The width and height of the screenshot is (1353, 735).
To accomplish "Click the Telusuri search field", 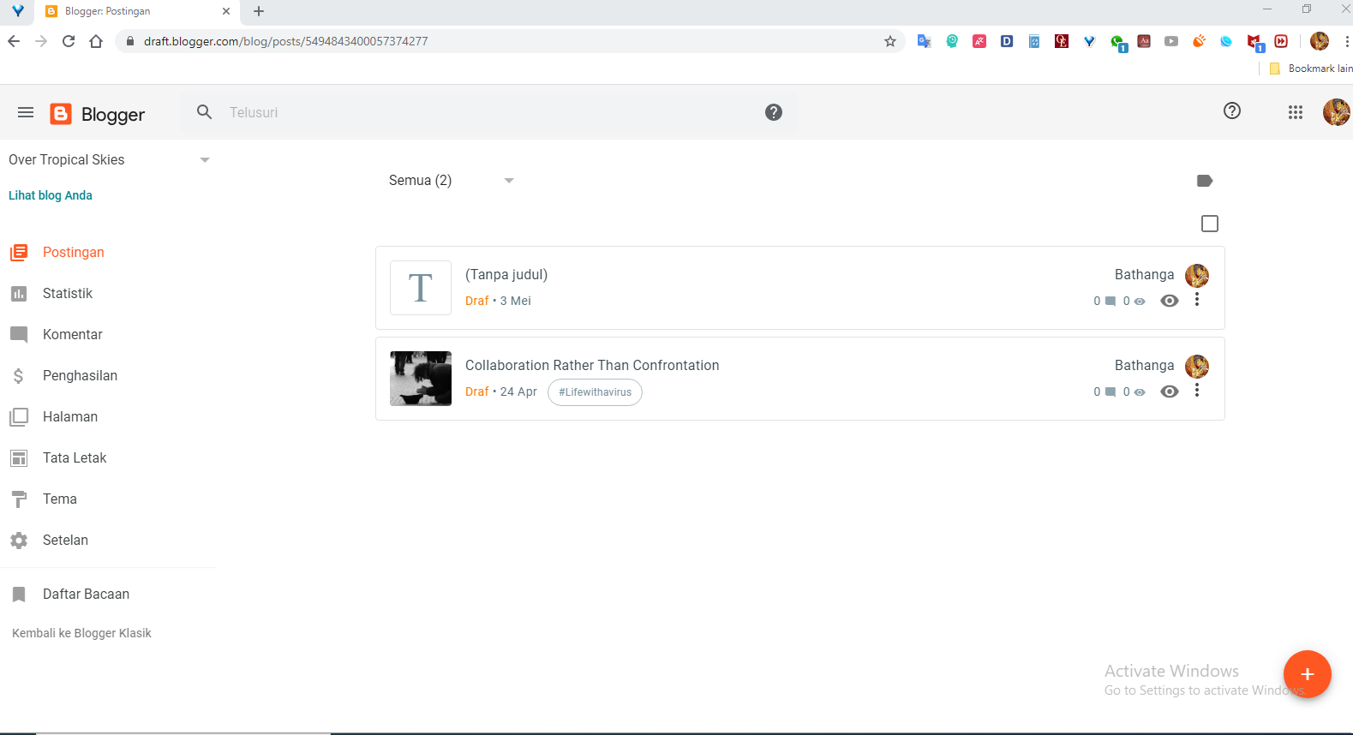I will [x=488, y=112].
